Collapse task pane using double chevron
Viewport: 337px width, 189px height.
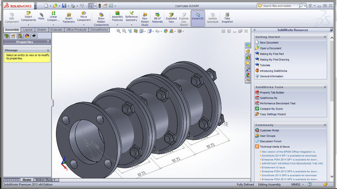tap(255, 30)
